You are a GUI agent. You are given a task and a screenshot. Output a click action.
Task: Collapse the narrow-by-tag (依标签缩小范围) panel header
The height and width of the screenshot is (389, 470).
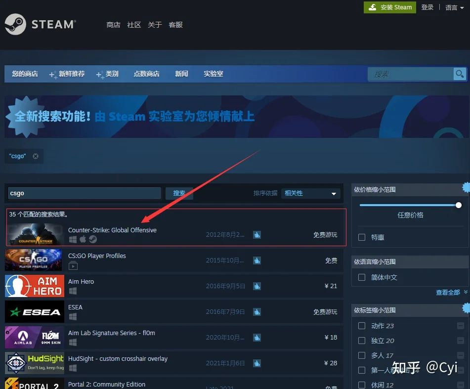click(x=410, y=310)
